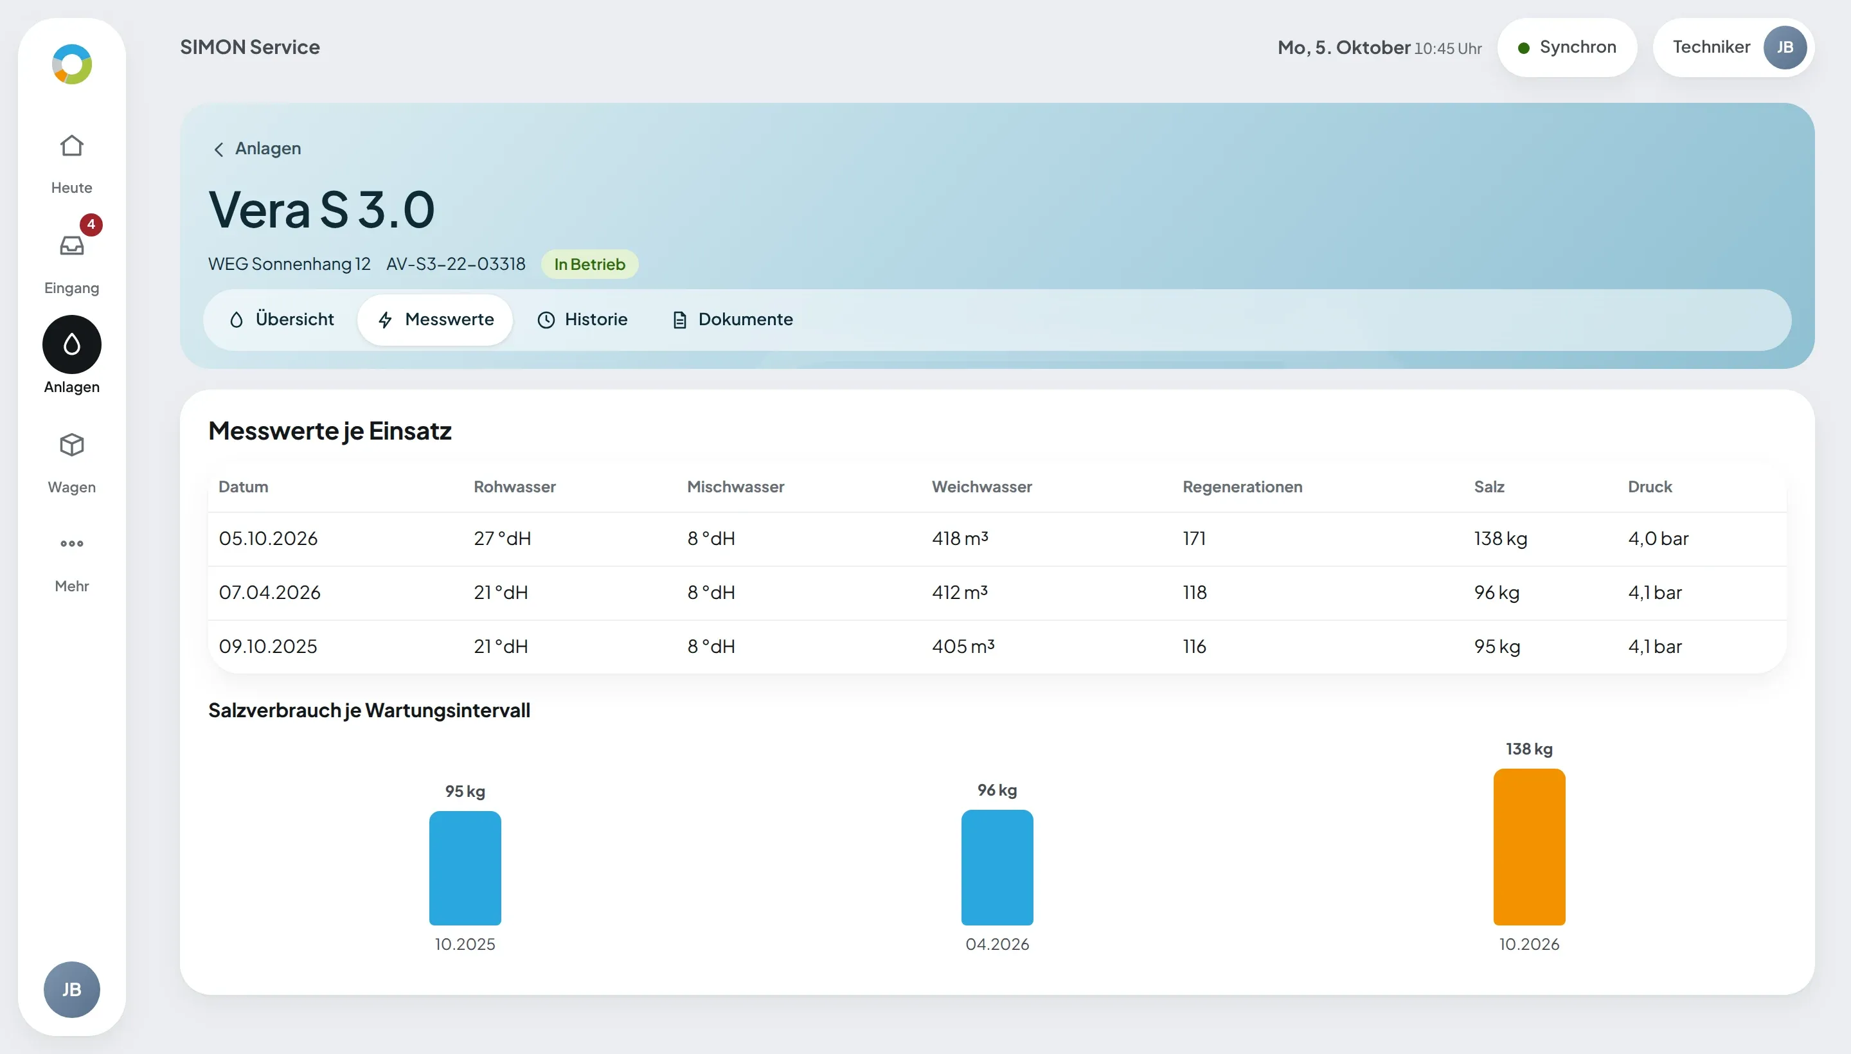Click the Rohwasser value 27 °dH
The image size is (1851, 1054).
click(x=503, y=539)
